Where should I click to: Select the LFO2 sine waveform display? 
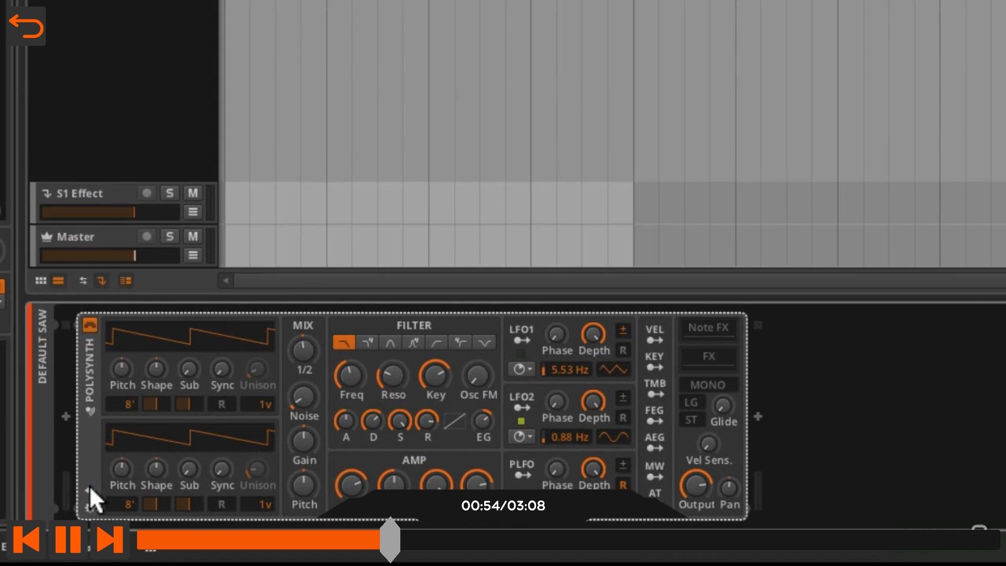pos(613,437)
